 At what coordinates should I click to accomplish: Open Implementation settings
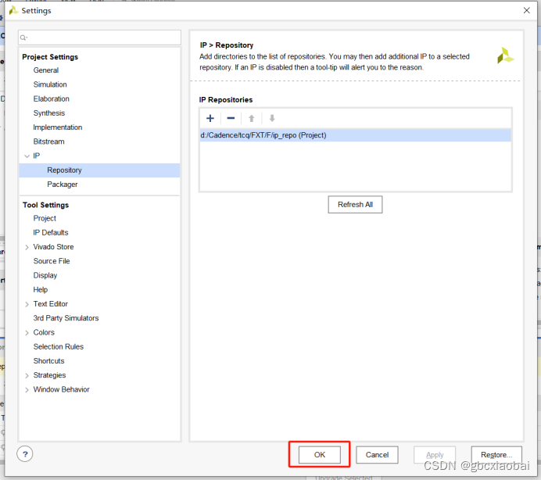coord(58,127)
